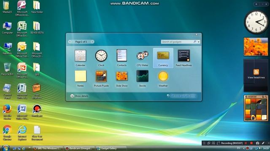Click the volume tray icon
Viewport: 270px width, 151px height.
[x=260, y=148]
